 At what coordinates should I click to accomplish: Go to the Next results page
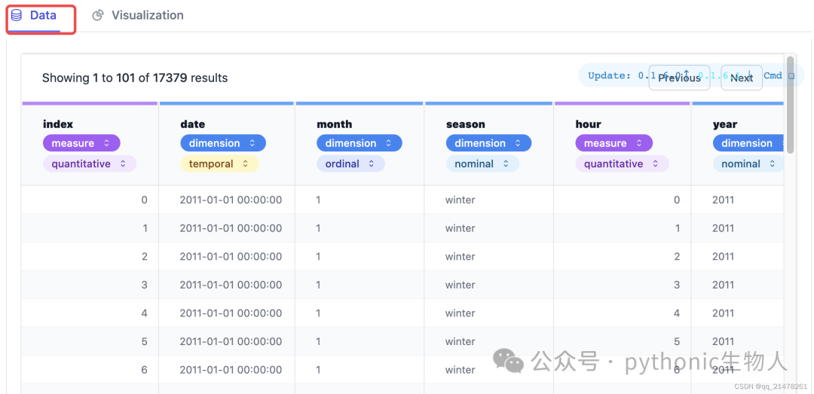pyautogui.click(x=742, y=78)
